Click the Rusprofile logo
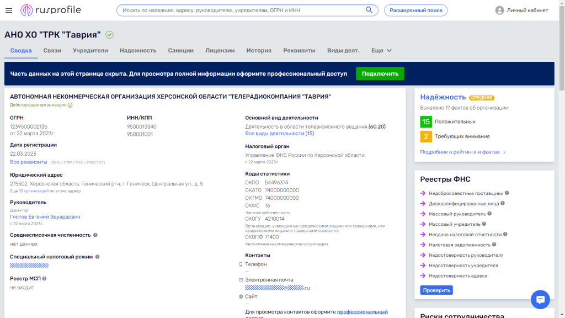Image resolution: width=565 pixels, height=318 pixels. [51, 10]
